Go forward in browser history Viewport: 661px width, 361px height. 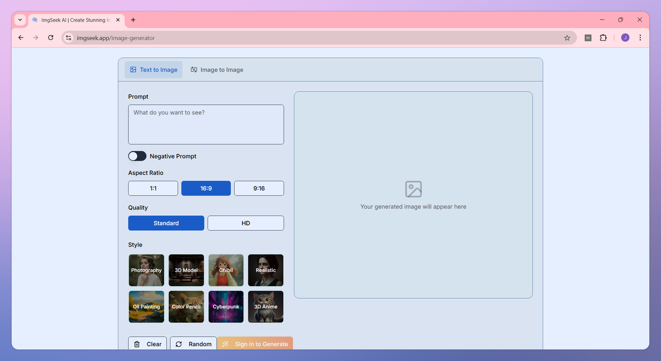[x=36, y=38]
